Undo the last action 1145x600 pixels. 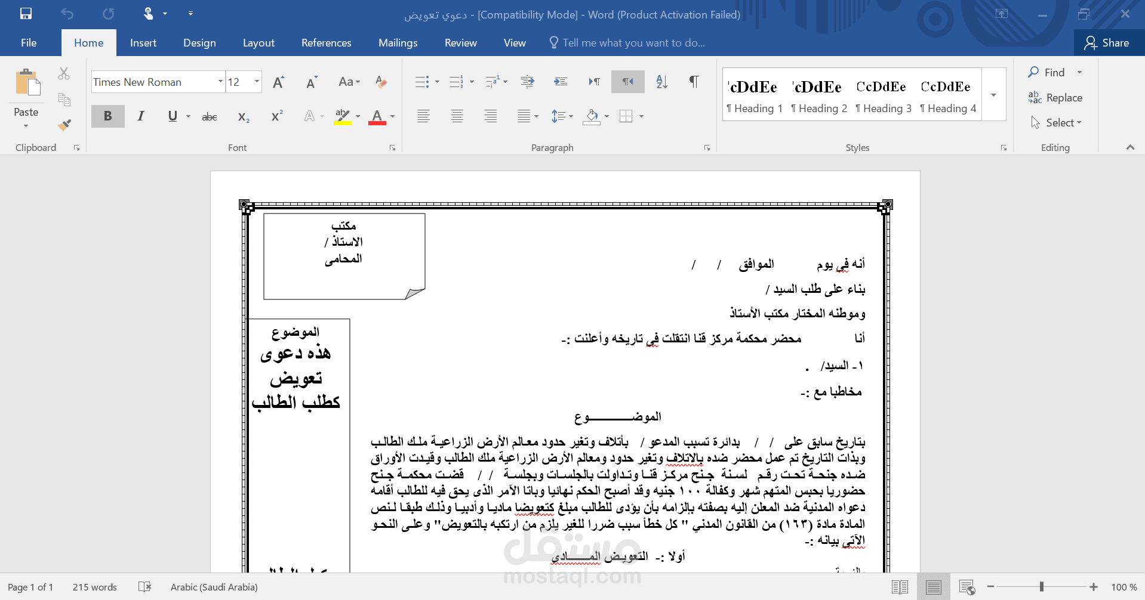point(67,14)
